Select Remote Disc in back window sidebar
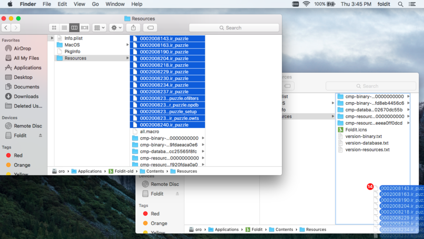The height and width of the screenshot is (239, 424). [165, 184]
